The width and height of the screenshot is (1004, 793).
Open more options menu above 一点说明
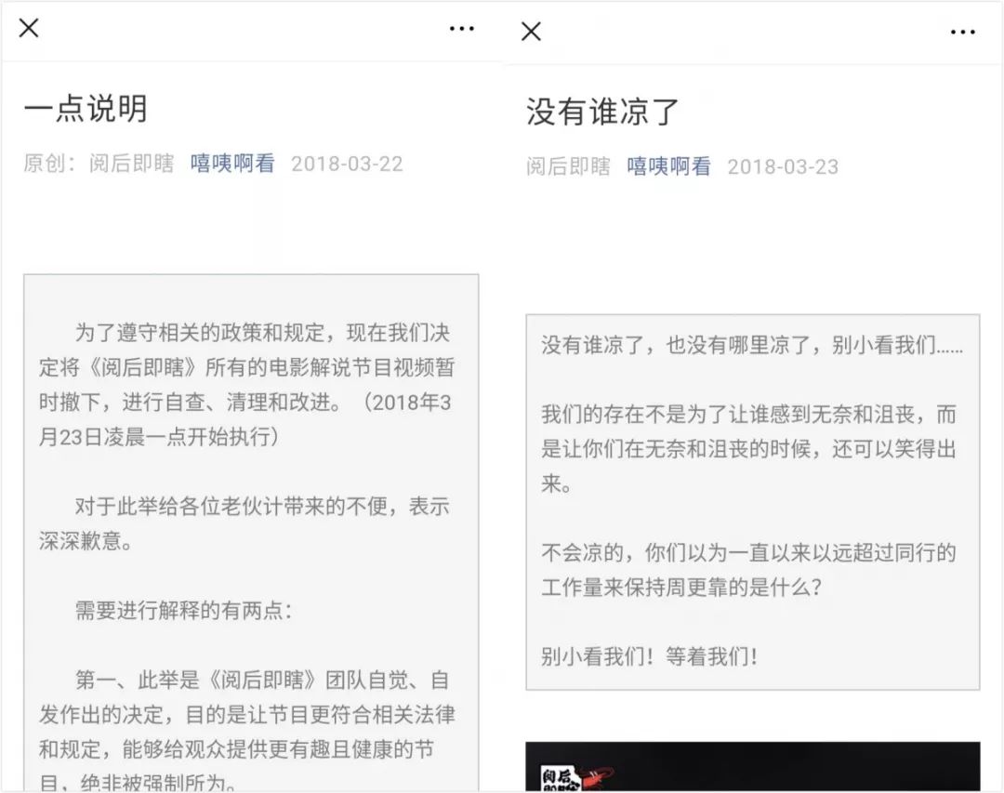(462, 28)
